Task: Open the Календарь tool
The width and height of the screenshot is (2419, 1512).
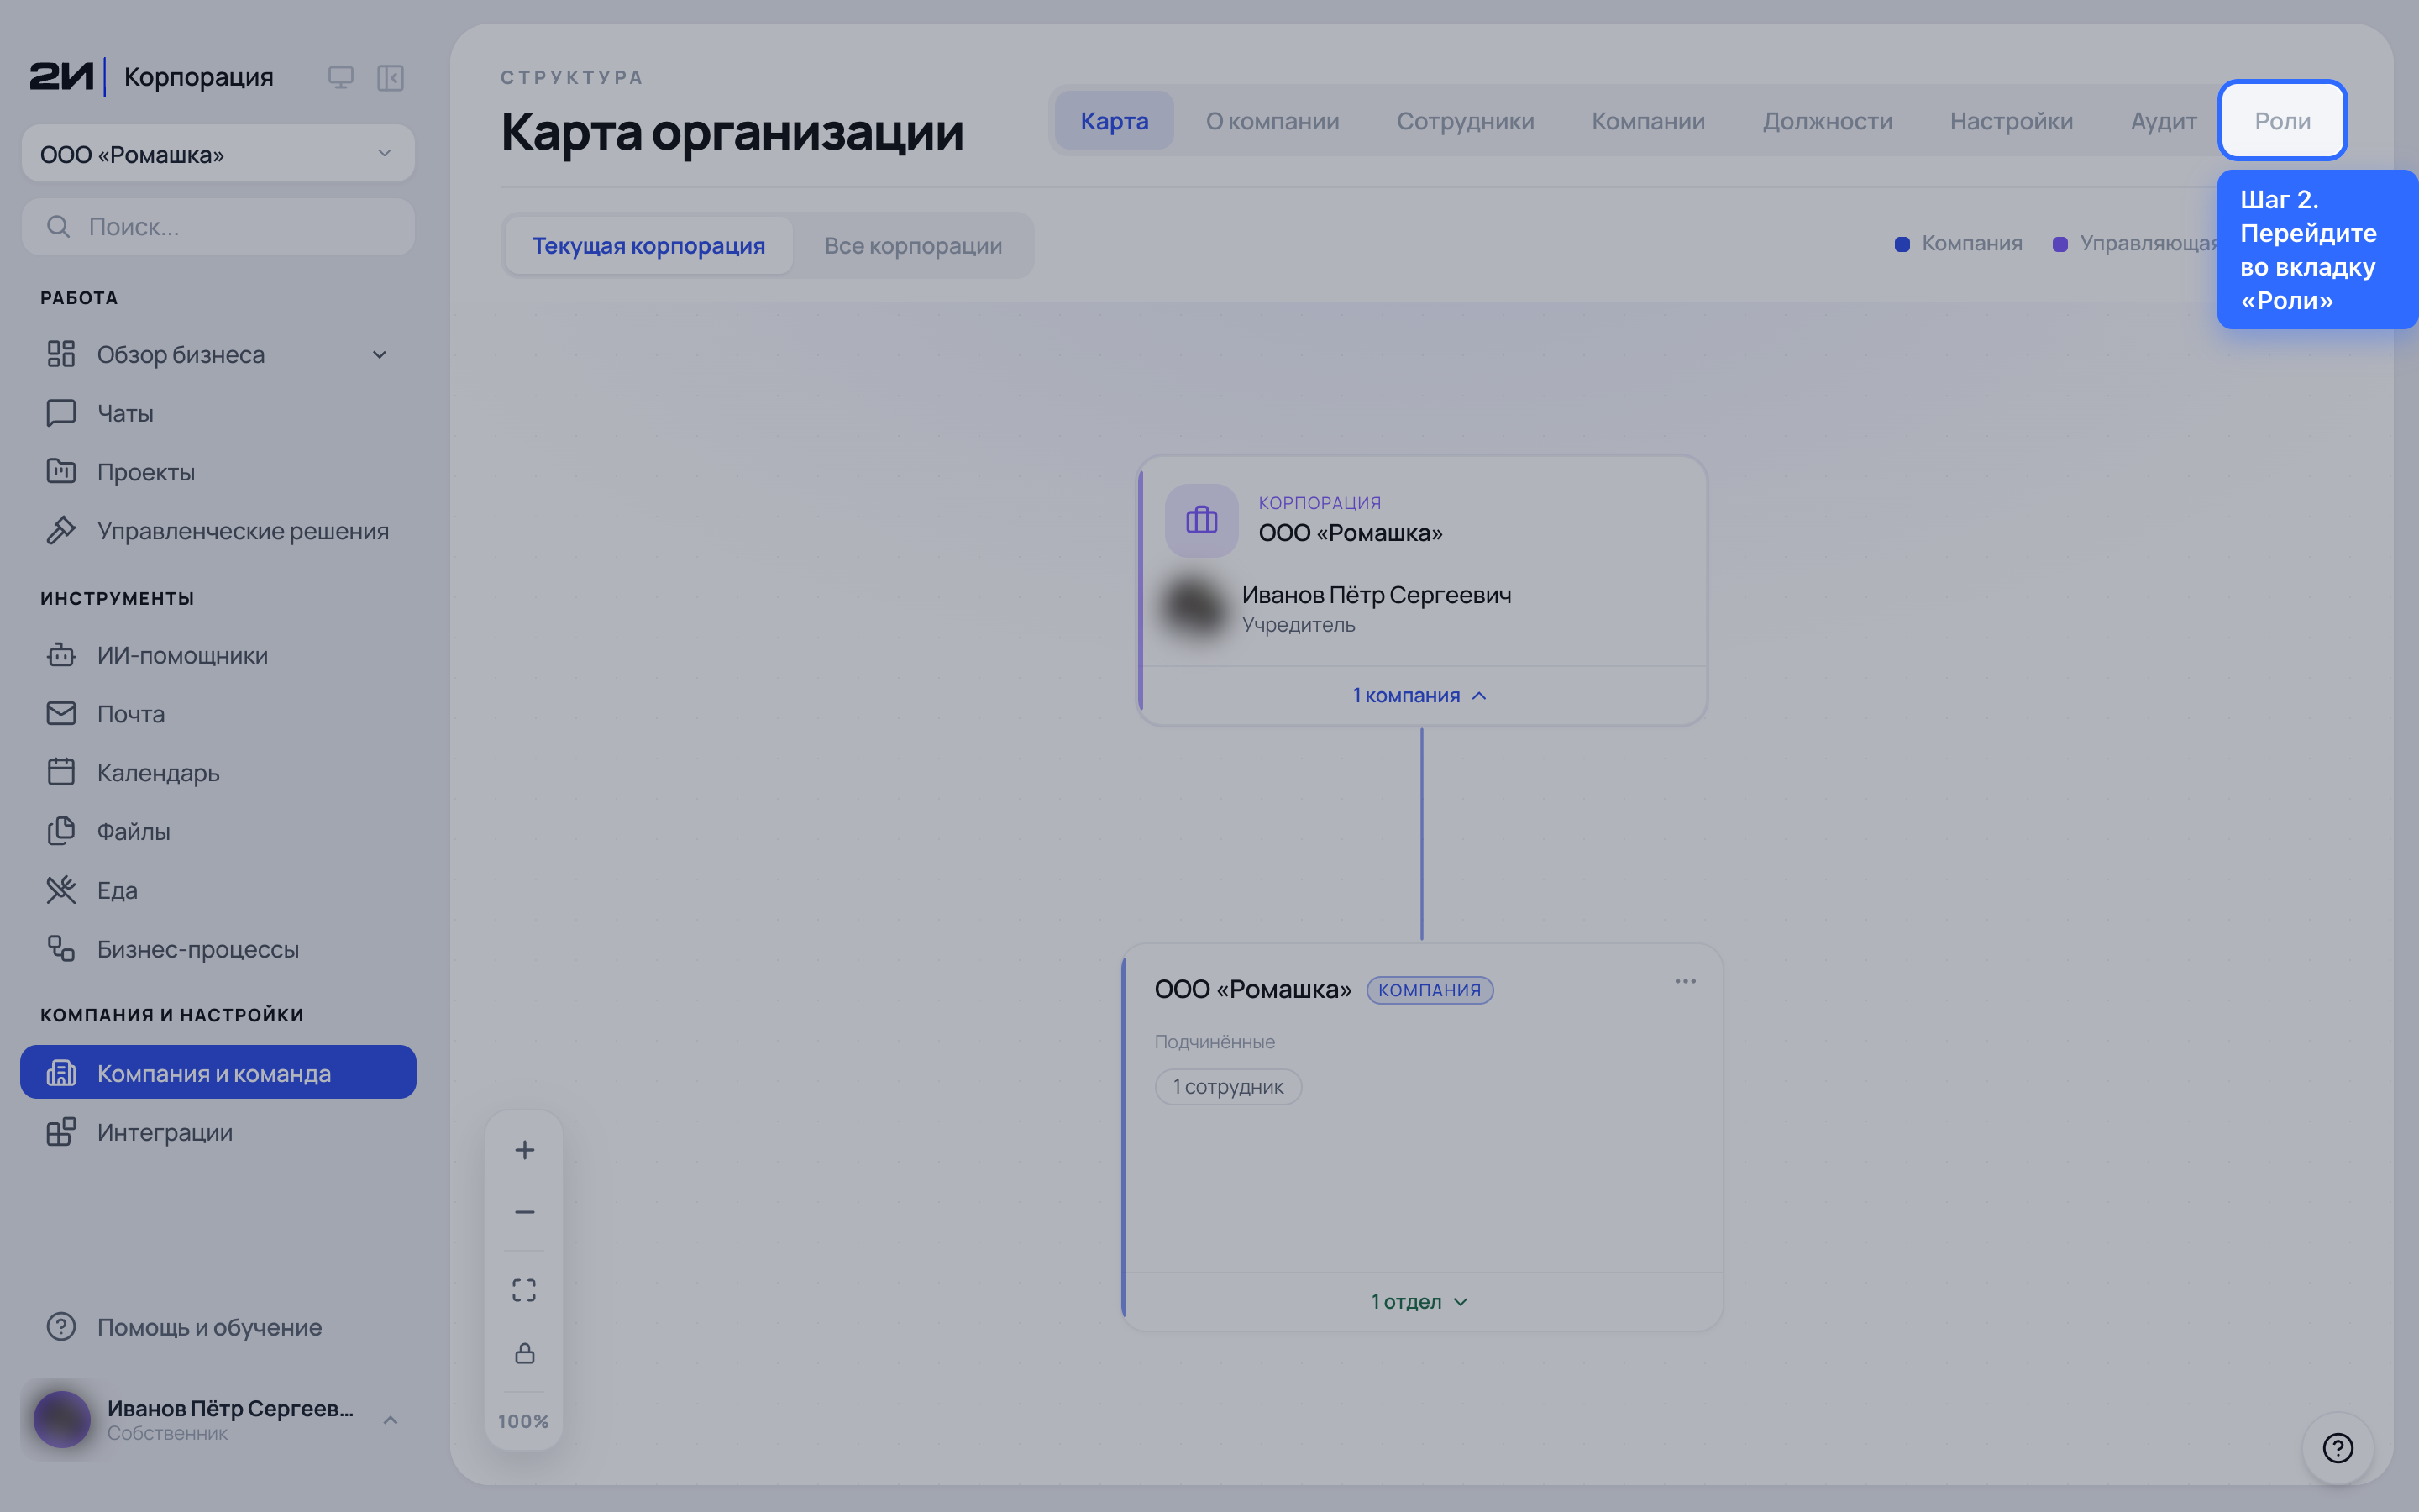Action: (x=218, y=773)
